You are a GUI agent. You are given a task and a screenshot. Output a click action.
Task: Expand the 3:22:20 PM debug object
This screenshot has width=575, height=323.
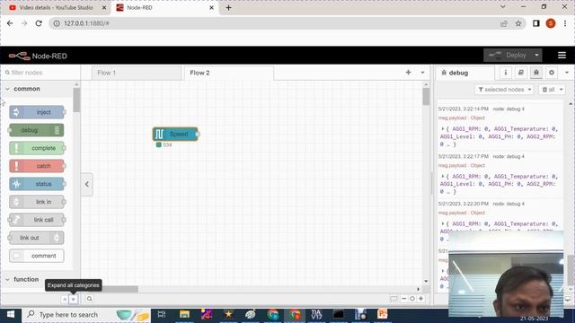(x=443, y=223)
